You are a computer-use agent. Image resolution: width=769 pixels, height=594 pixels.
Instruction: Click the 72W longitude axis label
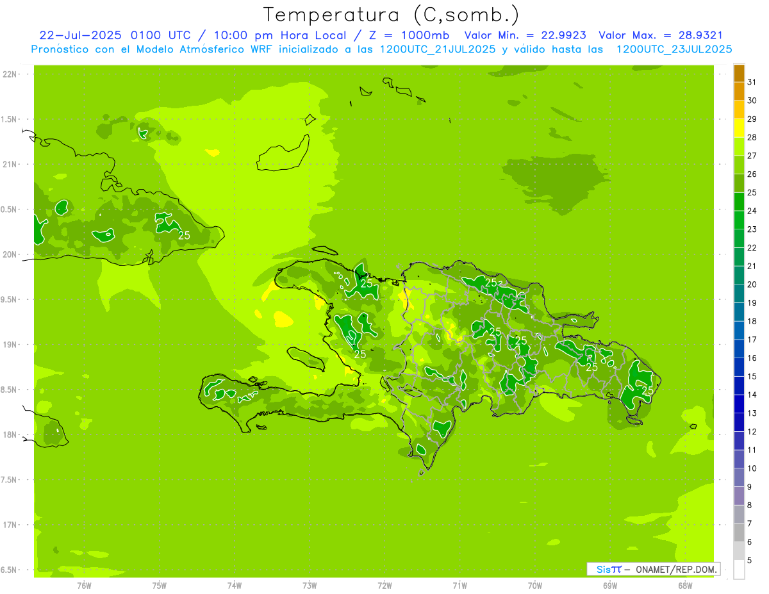[x=384, y=586]
